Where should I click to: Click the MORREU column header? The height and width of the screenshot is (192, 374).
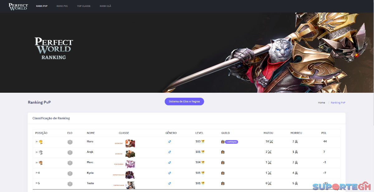coord(296,133)
